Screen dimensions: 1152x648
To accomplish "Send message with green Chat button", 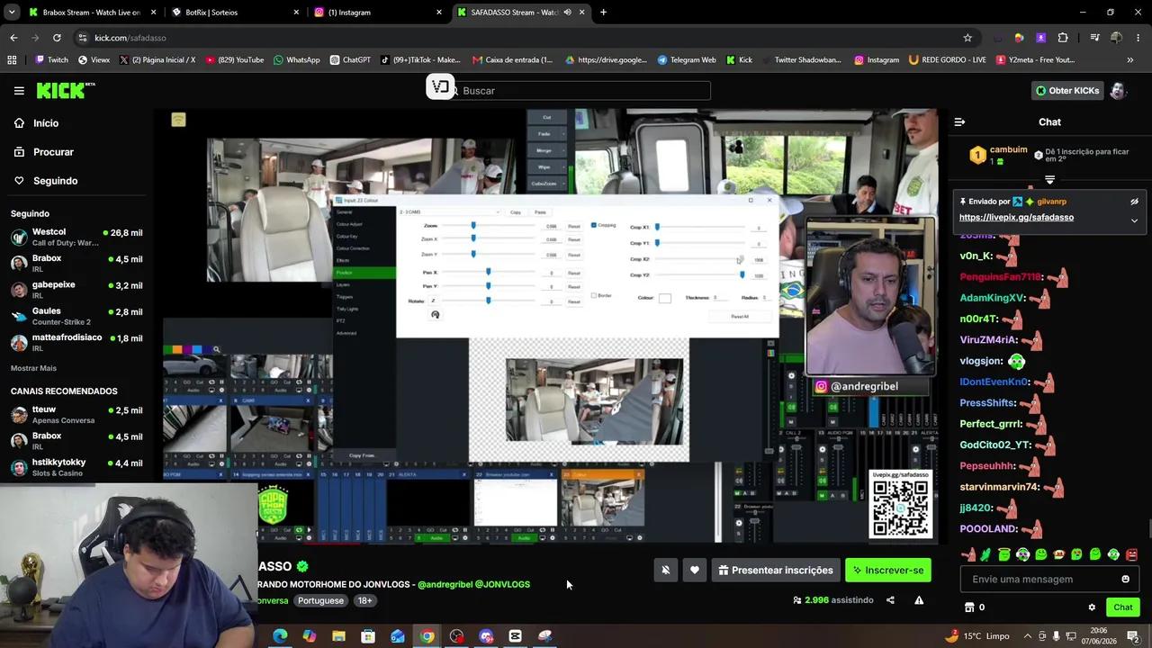I will 1122,607.
